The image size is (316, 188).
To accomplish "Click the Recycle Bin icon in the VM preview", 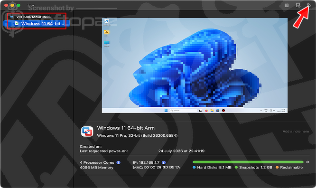I will [x=107, y=22].
